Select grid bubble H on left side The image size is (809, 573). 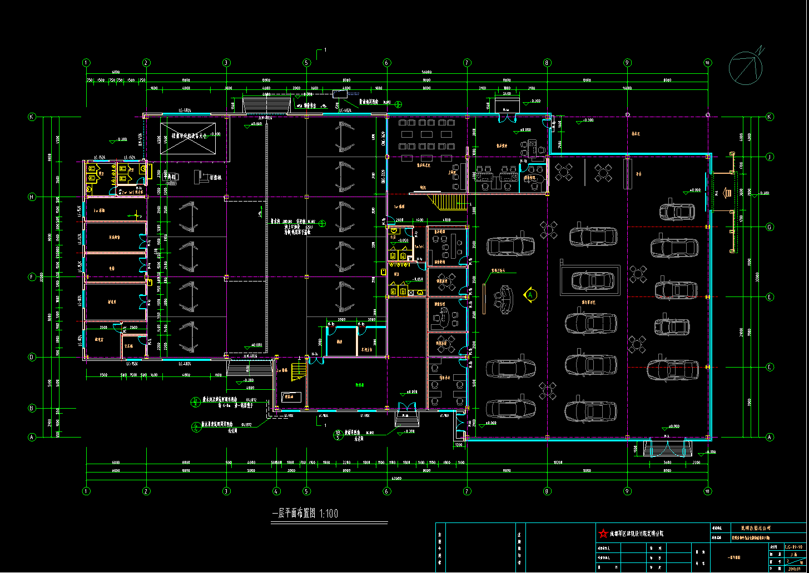[x=32, y=197]
